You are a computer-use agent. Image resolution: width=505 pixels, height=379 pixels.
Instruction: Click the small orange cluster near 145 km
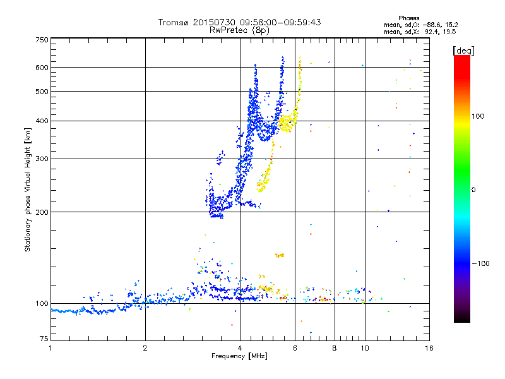pyautogui.click(x=280, y=255)
